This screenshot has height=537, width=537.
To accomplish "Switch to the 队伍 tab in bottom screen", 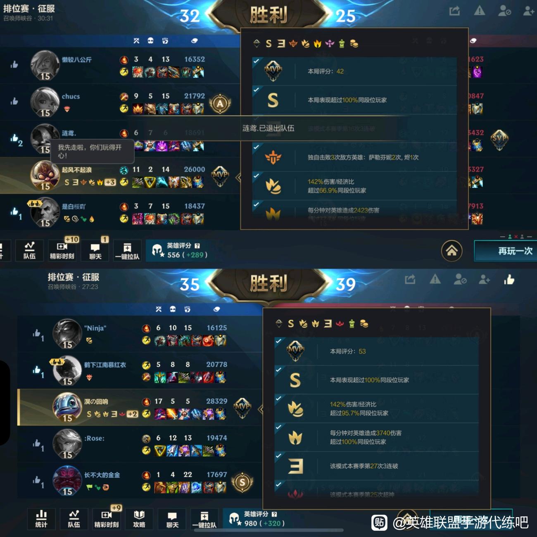I will pyautogui.click(x=74, y=519).
